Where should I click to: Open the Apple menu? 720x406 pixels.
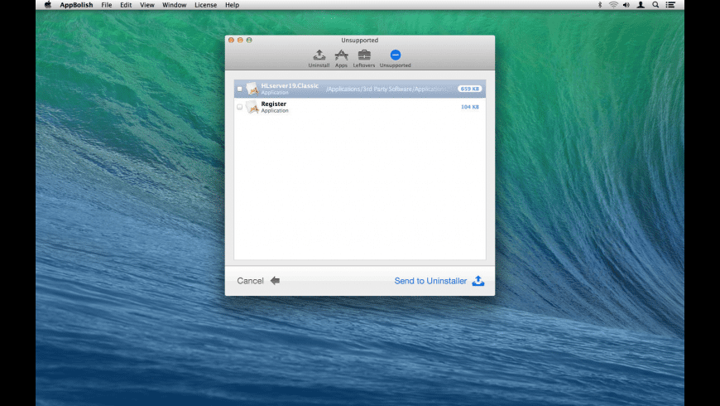[48, 5]
